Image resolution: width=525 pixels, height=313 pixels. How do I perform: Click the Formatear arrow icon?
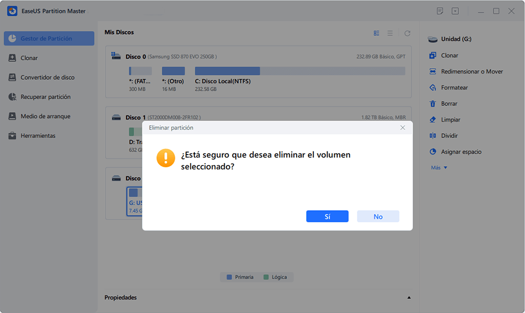[433, 88]
